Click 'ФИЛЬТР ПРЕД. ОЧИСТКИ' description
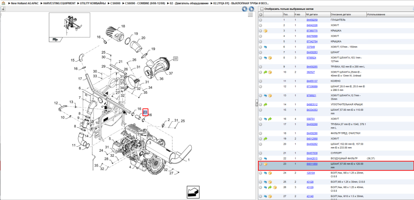Screen dimensions: 414x200 coord(345,133)
